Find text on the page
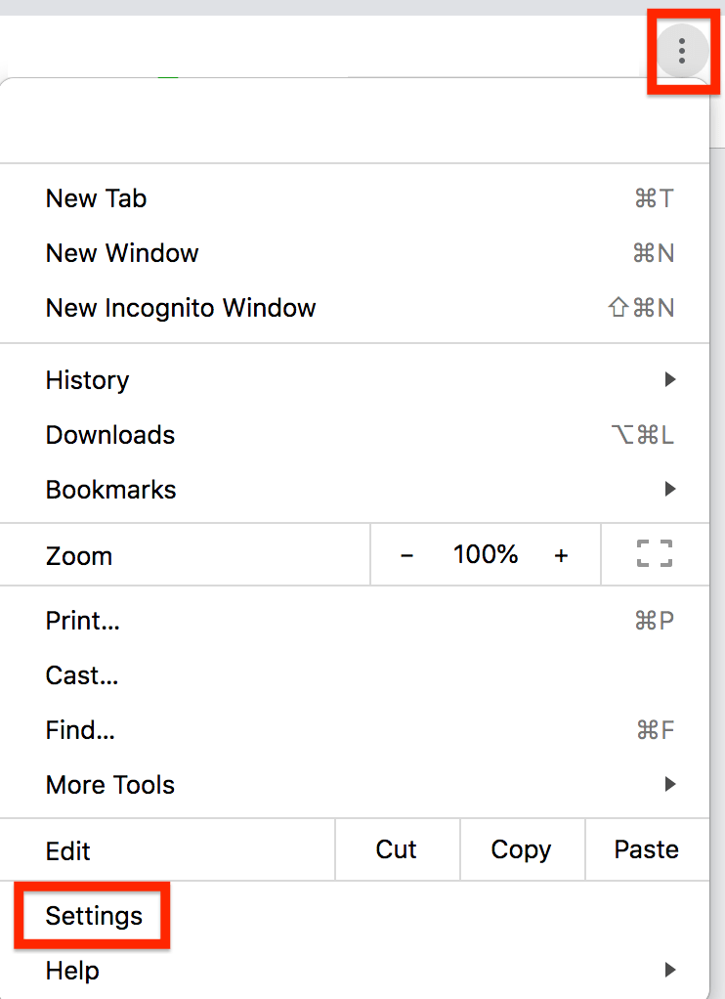The height and width of the screenshot is (999, 725). coord(80,729)
